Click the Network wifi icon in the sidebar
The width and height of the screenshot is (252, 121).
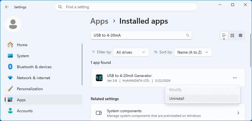[10, 78]
